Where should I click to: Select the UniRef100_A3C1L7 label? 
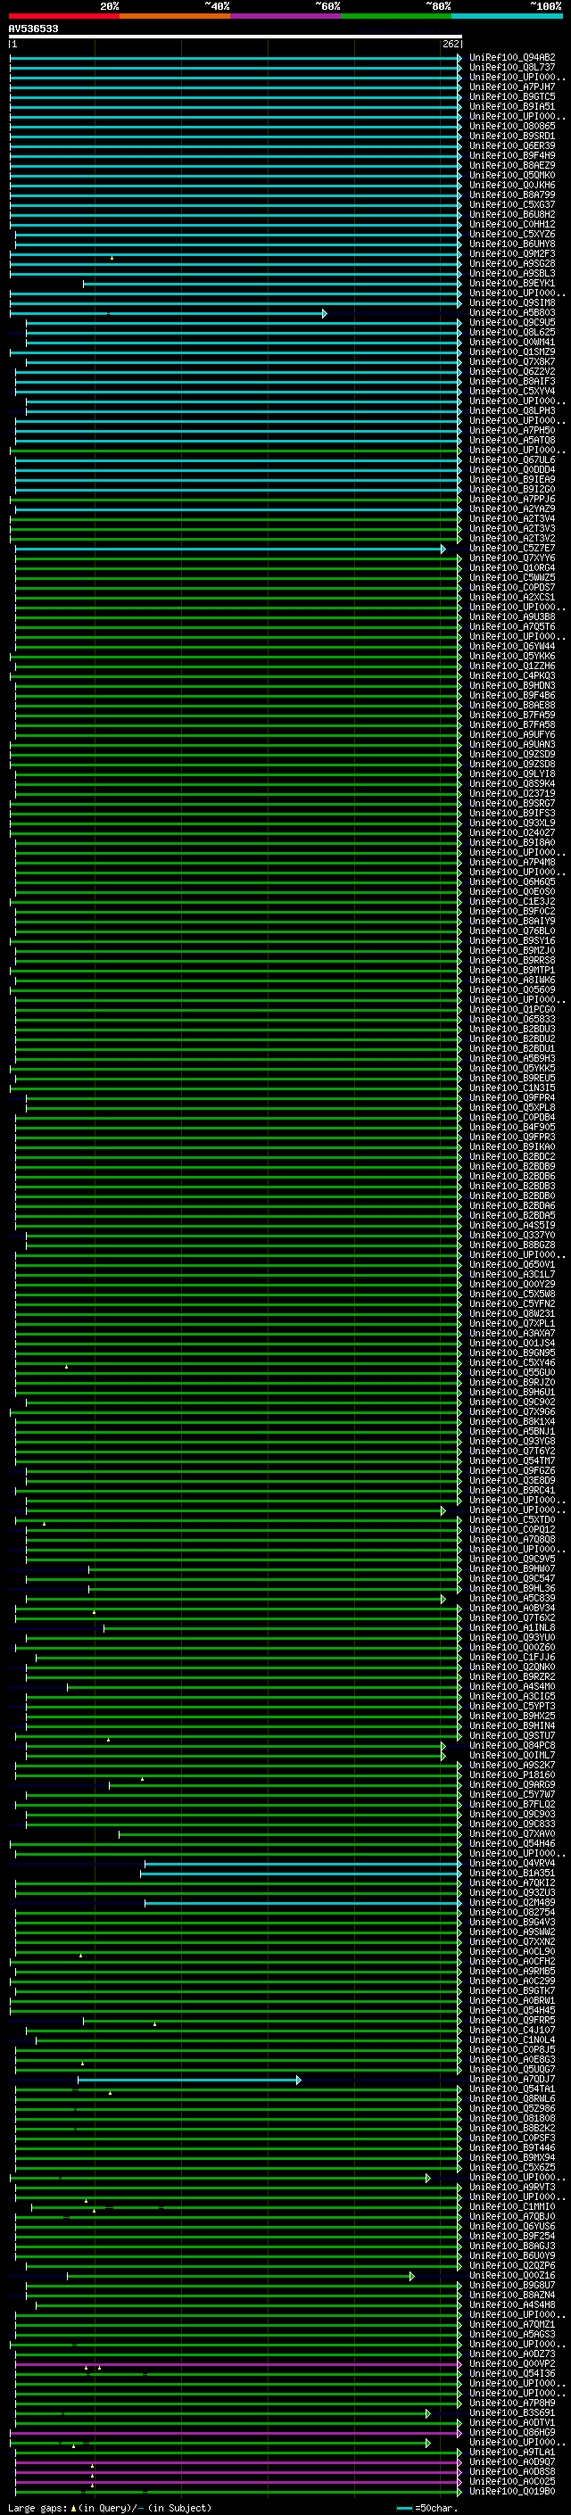(512, 1274)
